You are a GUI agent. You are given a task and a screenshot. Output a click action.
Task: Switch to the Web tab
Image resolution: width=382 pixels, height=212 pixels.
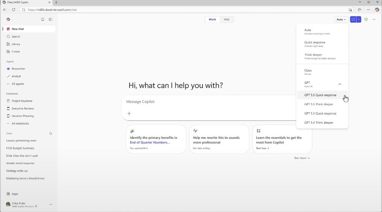pos(226,19)
